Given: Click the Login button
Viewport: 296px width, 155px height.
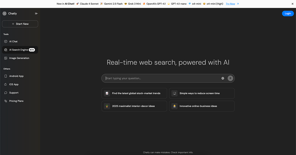Looking at the screenshot, I should click(288, 13).
